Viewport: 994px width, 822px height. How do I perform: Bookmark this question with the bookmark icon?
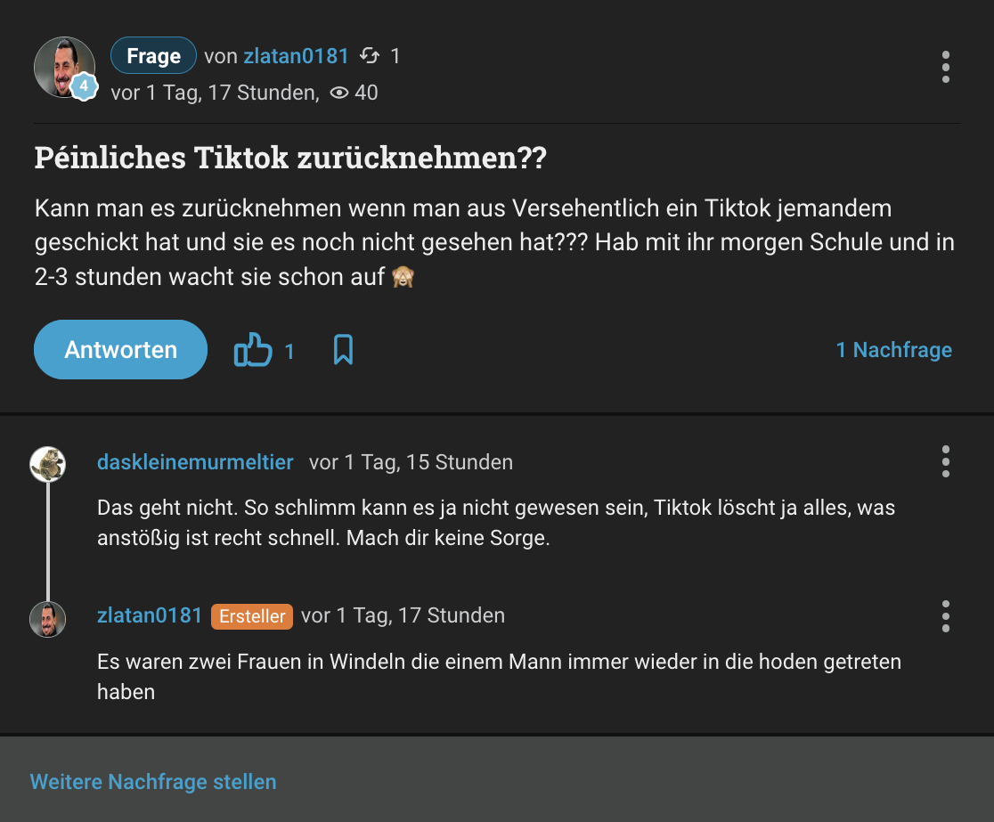(343, 350)
